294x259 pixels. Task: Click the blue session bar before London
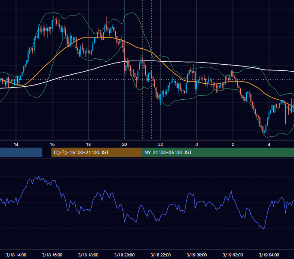[x=21, y=152]
